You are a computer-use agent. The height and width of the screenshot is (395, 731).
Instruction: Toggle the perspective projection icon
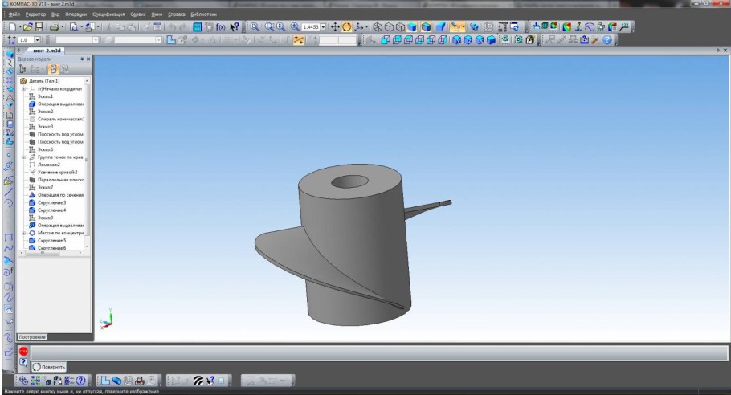click(x=440, y=27)
